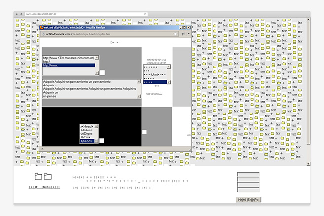Click the browser forward arrow
The image size is (324, 216).
[21, 14]
